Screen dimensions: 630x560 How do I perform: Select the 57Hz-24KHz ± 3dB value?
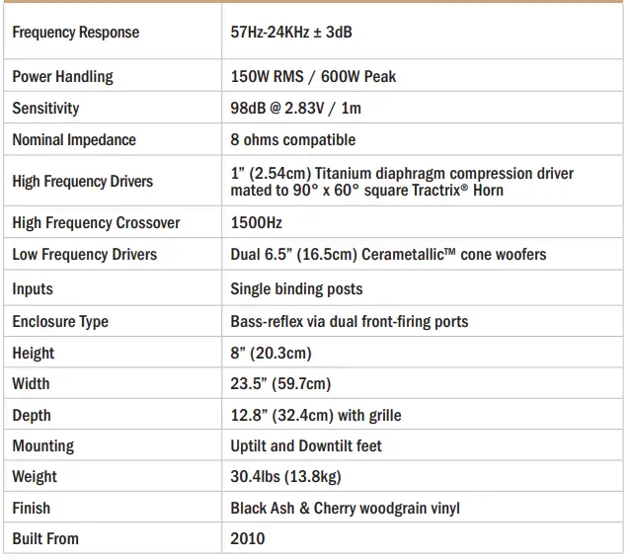290,33
